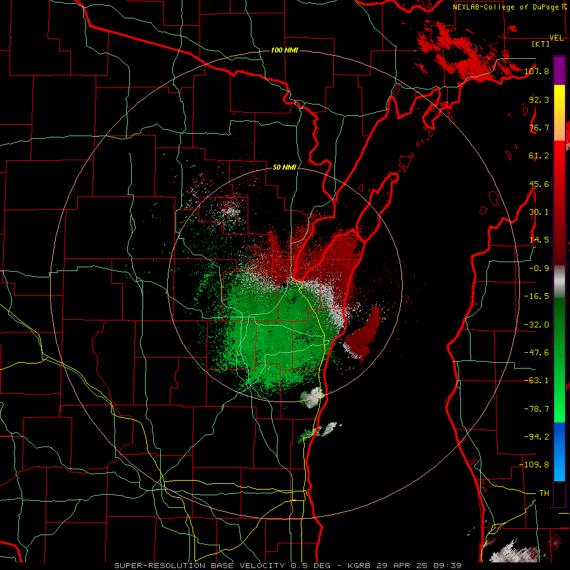Click the -63.1 velocity scale value

[x=536, y=381]
